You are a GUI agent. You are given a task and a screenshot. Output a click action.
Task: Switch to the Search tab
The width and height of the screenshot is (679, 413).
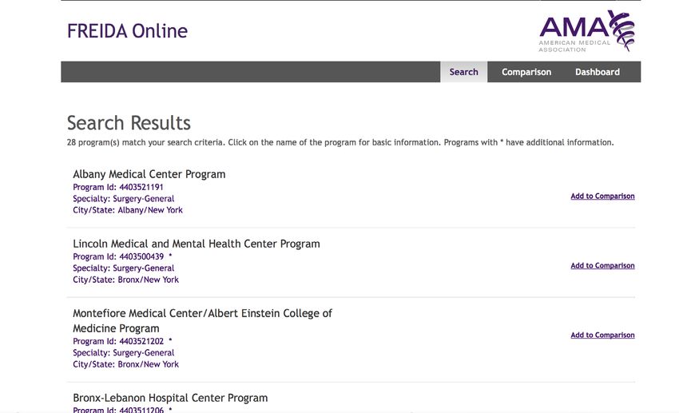pos(464,72)
